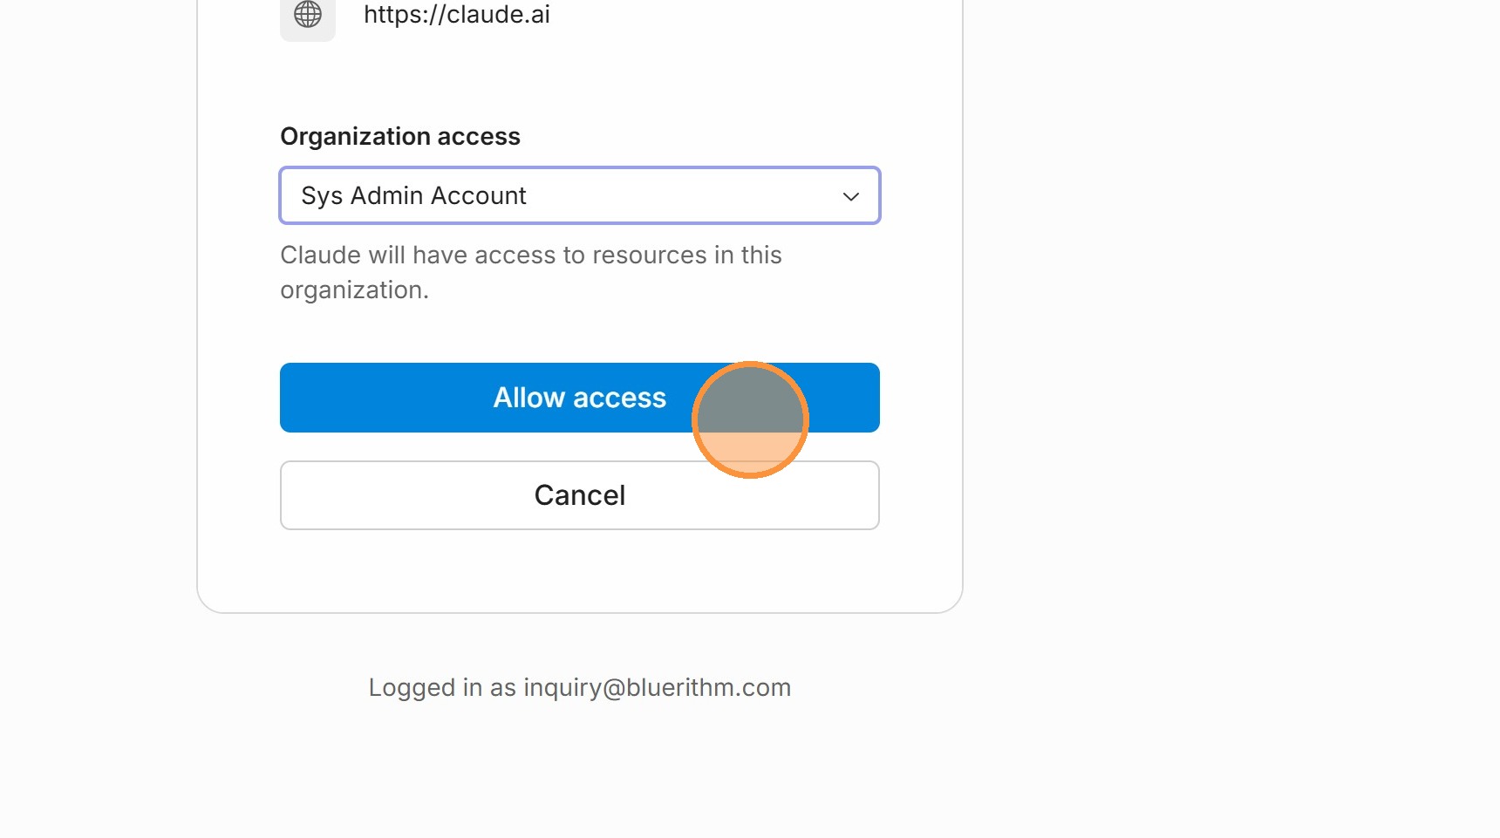Click the Cancel button

pos(580,495)
